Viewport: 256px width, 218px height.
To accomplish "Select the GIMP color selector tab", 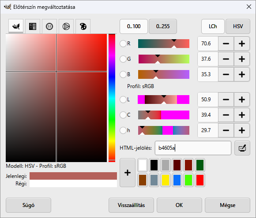I will point(16,26).
